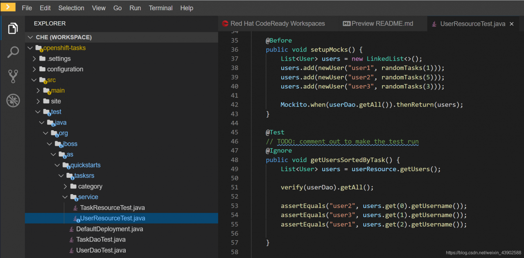Screen dimensions: 524x258
Task: Click the Red Hat logo on CodeReady tab
Action: [225, 24]
